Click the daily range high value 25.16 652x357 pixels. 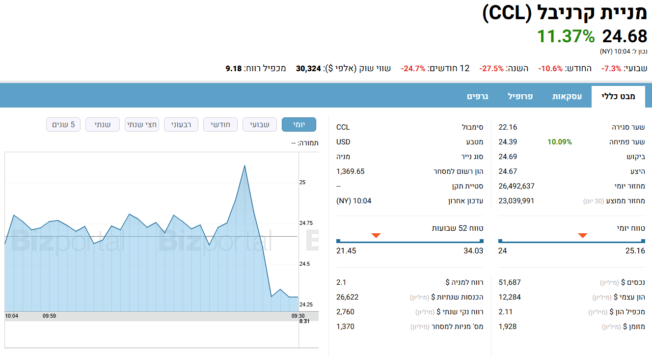pos(635,251)
